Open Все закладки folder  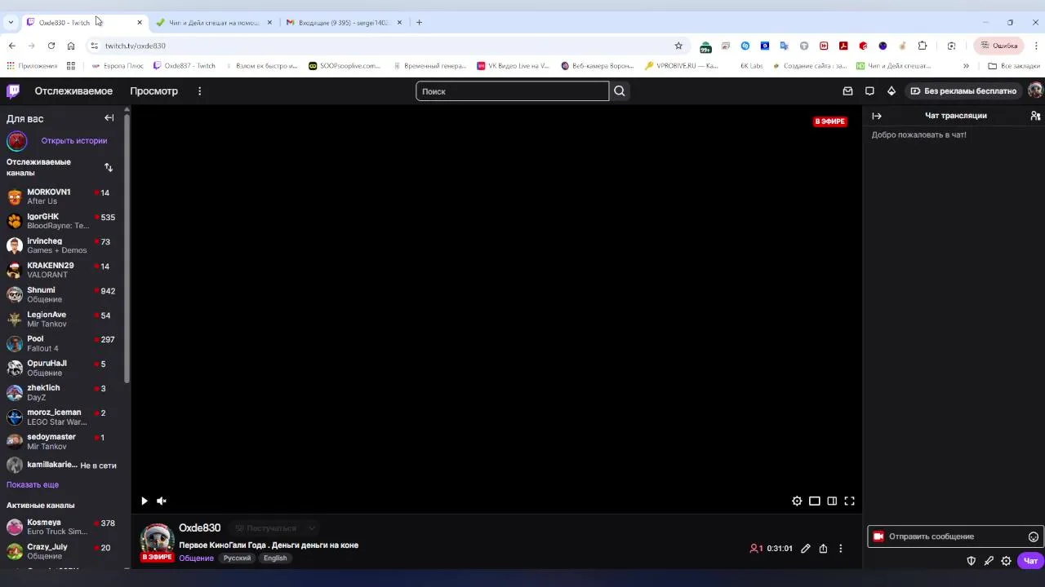pyautogui.click(x=1013, y=66)
